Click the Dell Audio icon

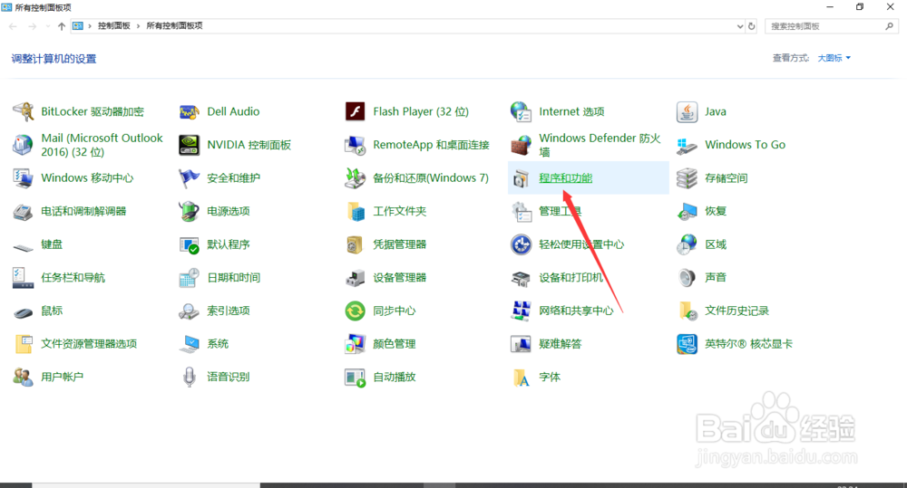pos(190,111)
